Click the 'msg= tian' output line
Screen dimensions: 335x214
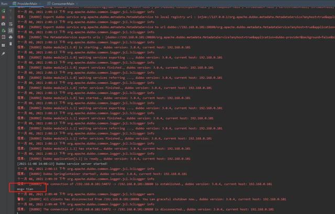point(25,189)
